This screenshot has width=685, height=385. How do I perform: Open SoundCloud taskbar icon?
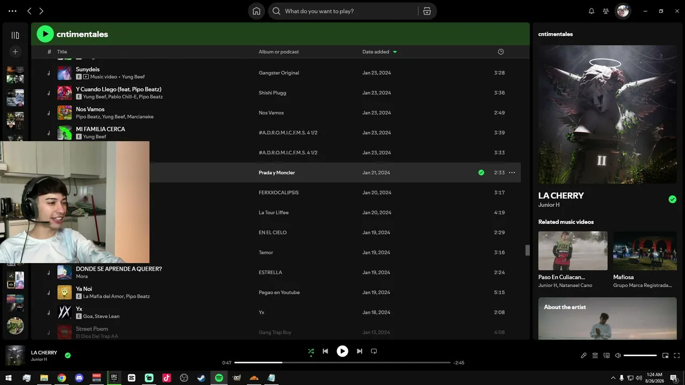[x=254, y=378]
